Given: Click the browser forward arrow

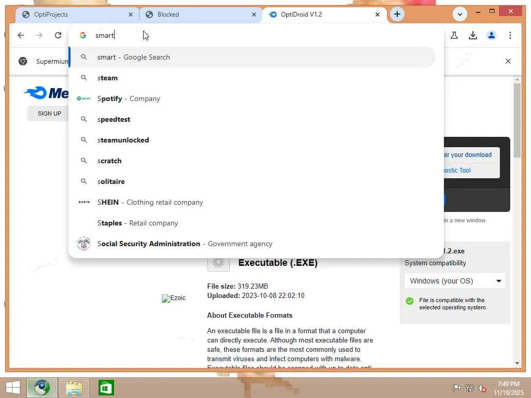Looking at the screenshot, I should 39,35.
